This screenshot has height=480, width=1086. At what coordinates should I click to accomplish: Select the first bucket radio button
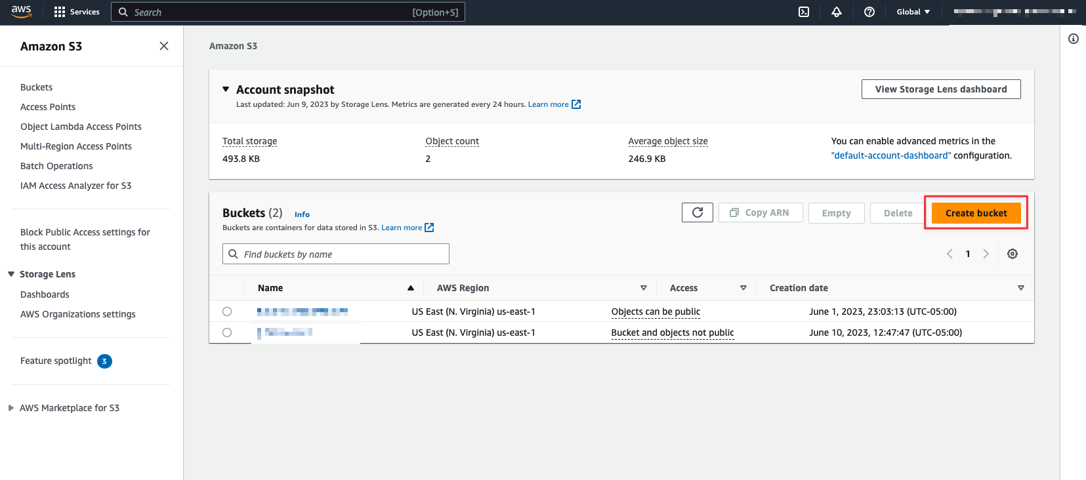pyautogui.click(x=227, y=311)
